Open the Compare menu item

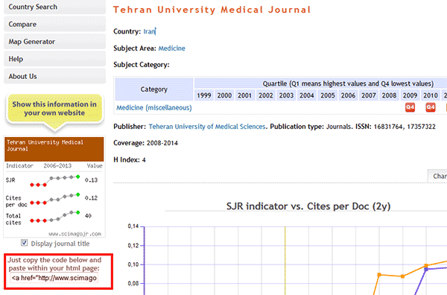click(54, 25)
